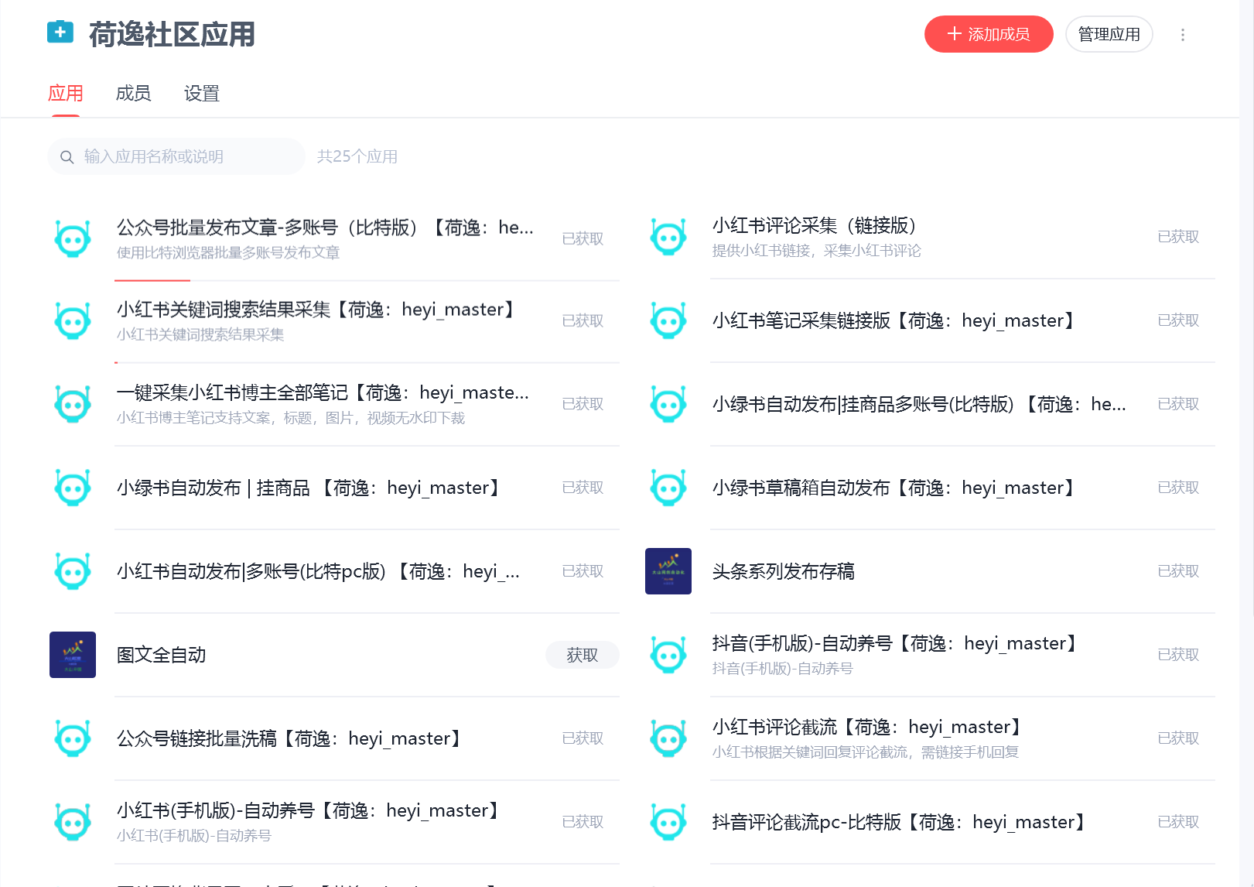Click robot icon for 小红书自动发布|多账号(比特pc版)

point(73,571)
